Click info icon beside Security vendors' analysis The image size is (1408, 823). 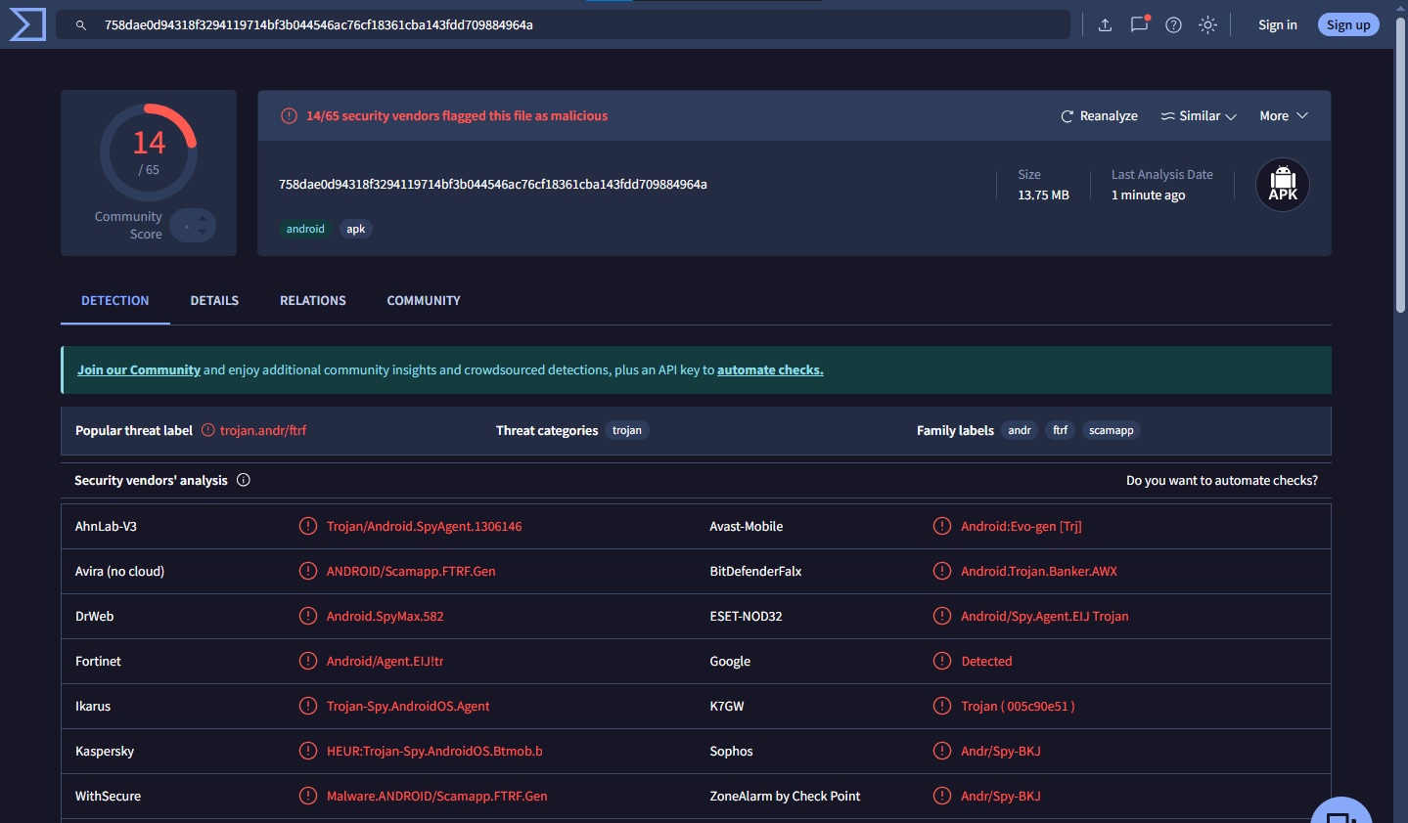click(x=244, y=480)
